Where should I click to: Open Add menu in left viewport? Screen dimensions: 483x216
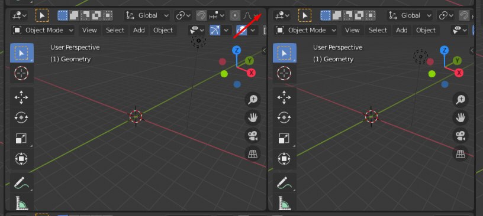tap(139, 30)
